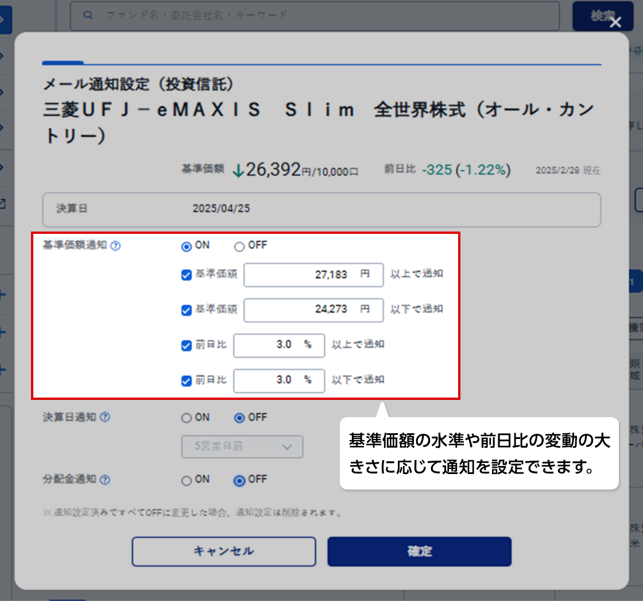Uncheck 基準価額 以上で通知 checkbox
The height and width of the screenshot is (601, 643).
pos(187,275)
